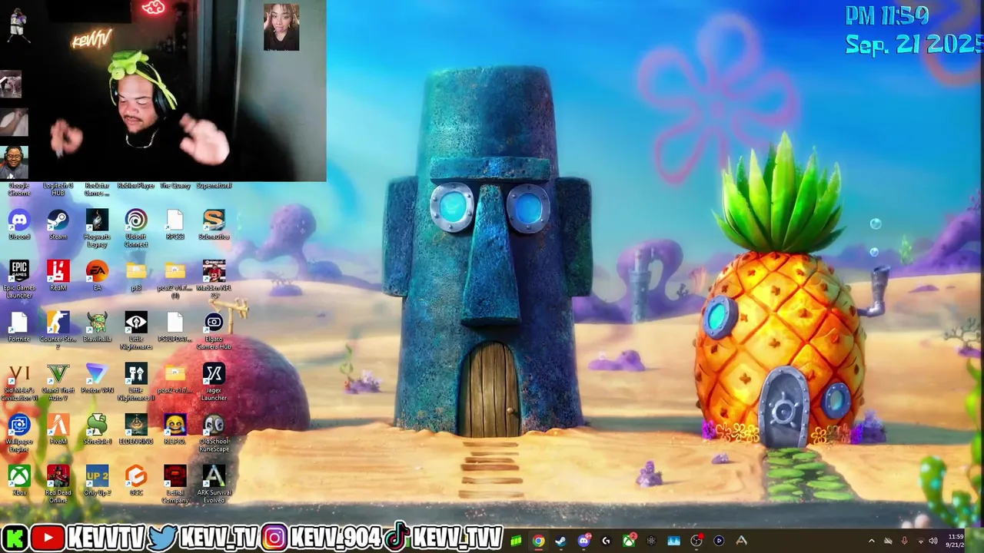Viewport: 984px width, 553px height.
Task: Open Discord from the taskbar
Action: (x=583, y=541)
